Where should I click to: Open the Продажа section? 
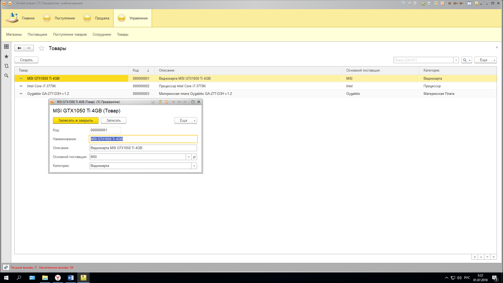pos(96,18)
